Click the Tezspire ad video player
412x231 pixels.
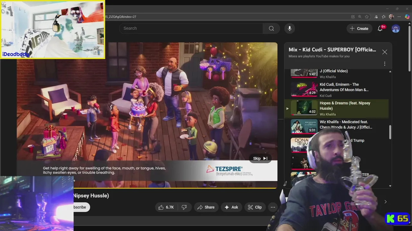[147, 115]
